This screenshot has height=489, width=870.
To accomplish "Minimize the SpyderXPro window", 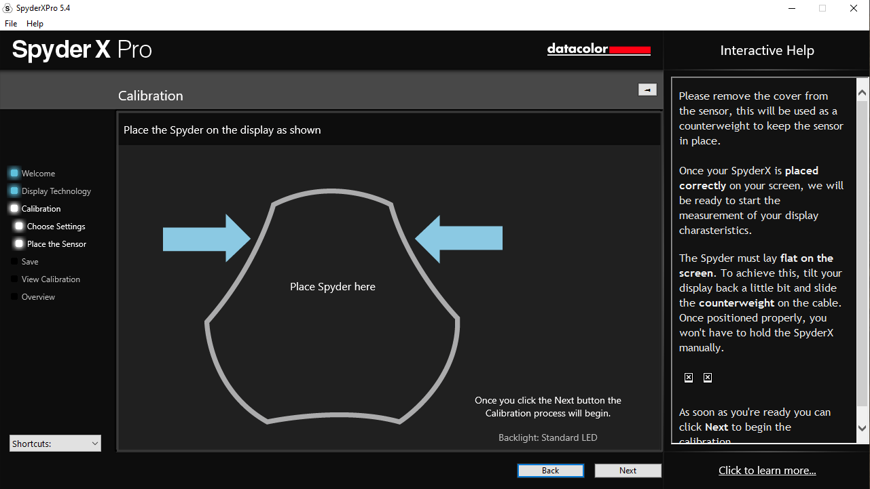I will pos(792,8).
